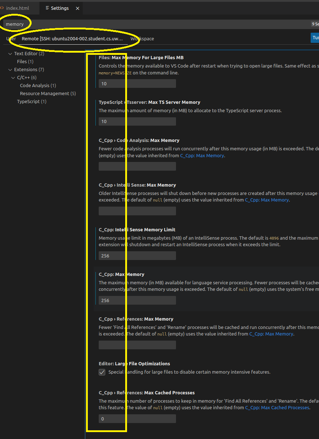Select the User settings scope tab
The width and height of the screenshot is (319, 439).
pyautogui.click(x=11, y=38)
